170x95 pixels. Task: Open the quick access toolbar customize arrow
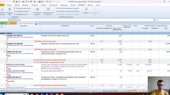tap(57, 2)
